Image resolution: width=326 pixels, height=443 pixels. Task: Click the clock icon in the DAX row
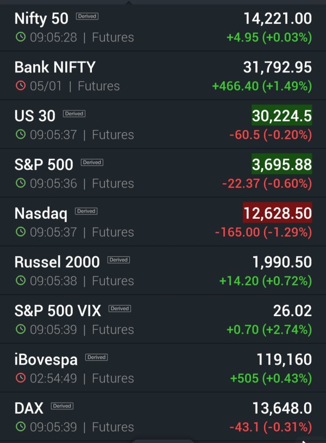[x=21, y=427]
